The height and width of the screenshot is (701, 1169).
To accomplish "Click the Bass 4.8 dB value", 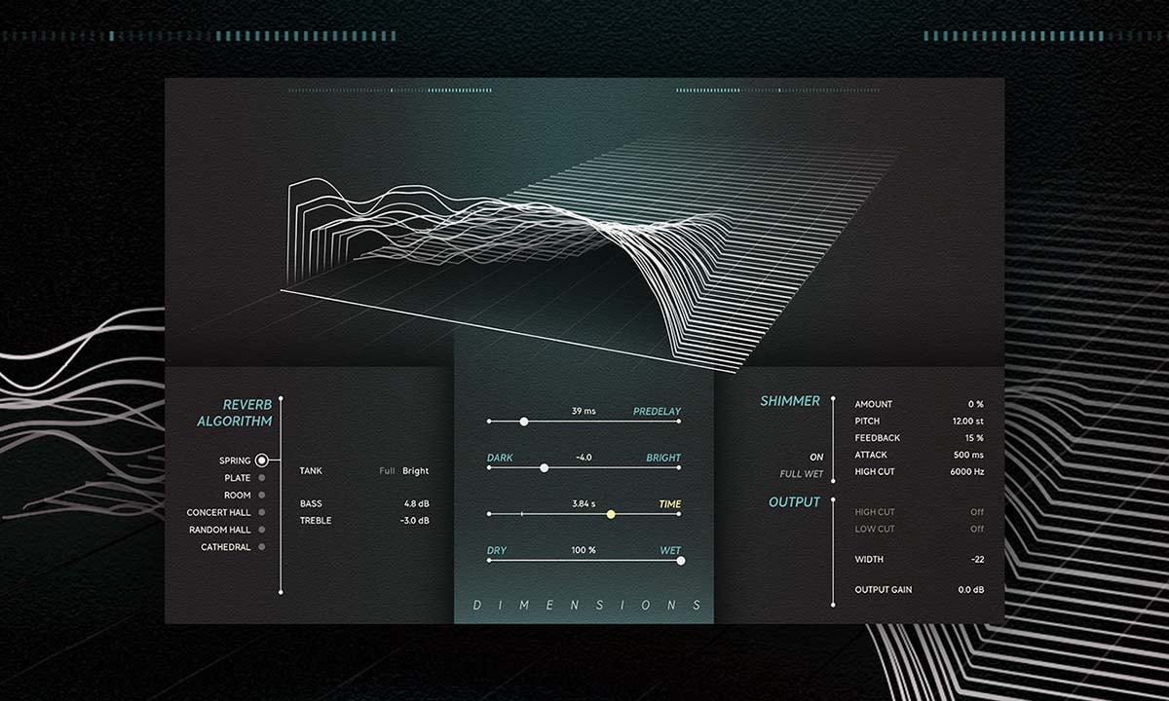I will tap(416, 504).
